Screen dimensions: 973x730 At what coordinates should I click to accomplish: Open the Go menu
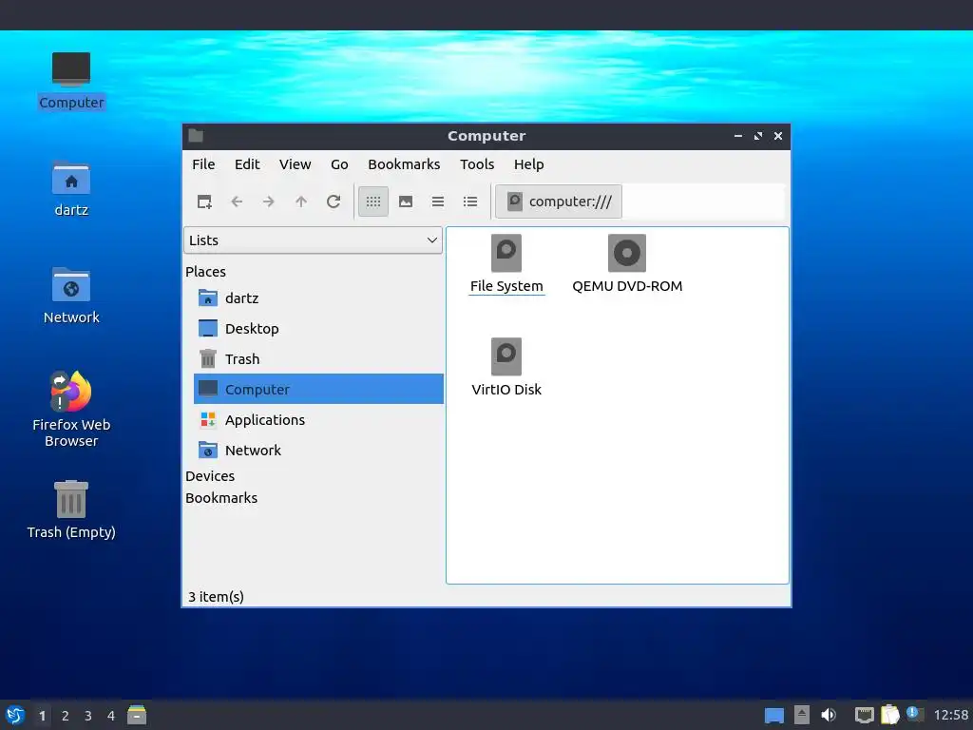339,164
